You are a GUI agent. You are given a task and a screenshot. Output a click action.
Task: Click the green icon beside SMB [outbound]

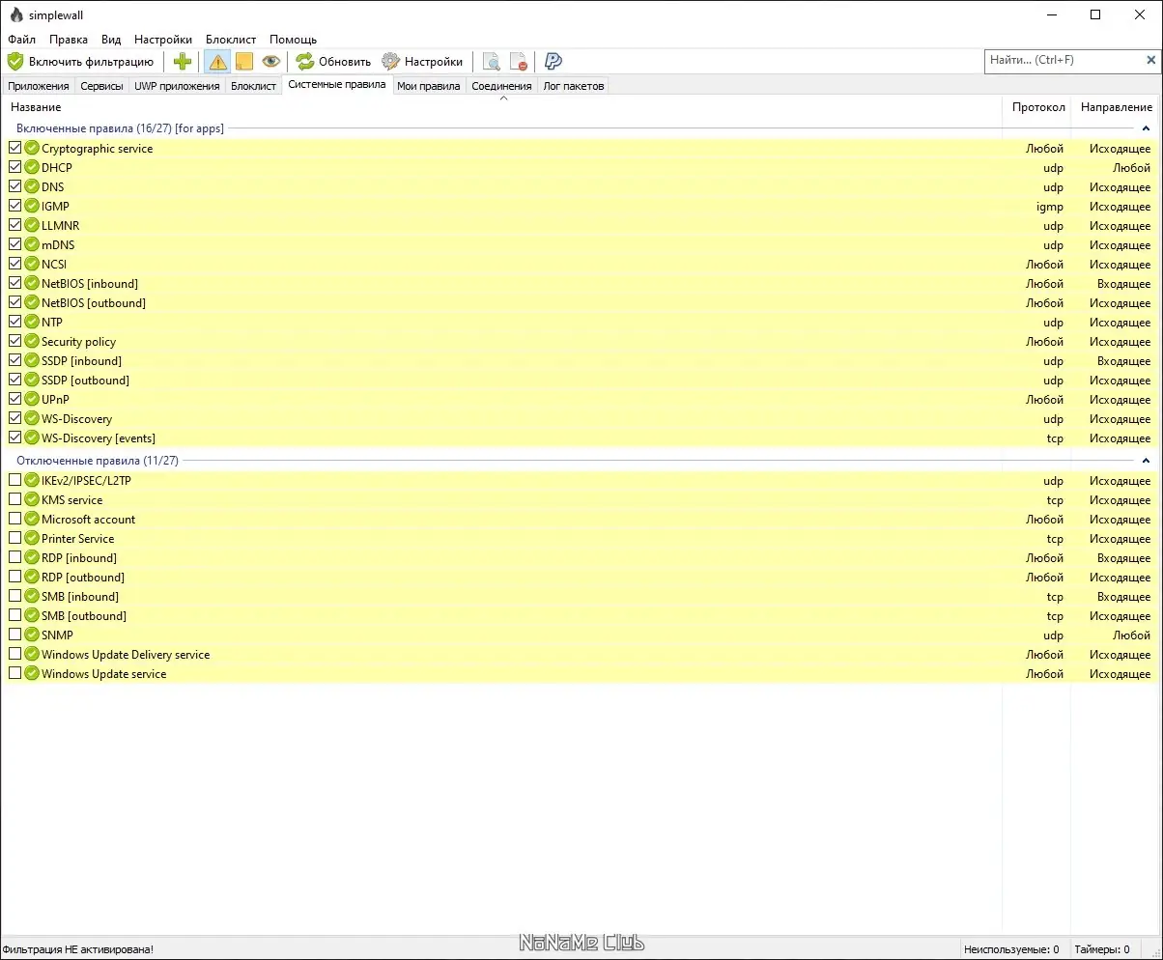pyautogui.click(x=32, y=615)
